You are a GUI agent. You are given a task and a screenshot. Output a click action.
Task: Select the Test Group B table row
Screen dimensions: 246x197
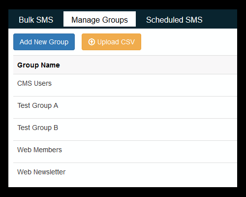[125, 130]
